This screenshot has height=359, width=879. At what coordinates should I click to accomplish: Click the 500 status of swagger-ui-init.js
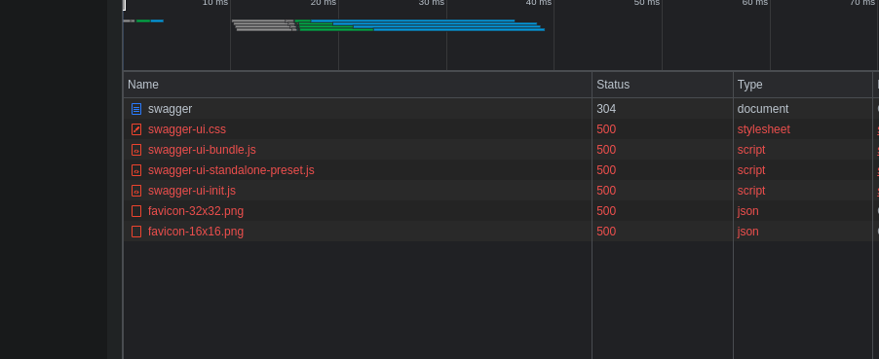pyautogui.click(x=606, y=191)
